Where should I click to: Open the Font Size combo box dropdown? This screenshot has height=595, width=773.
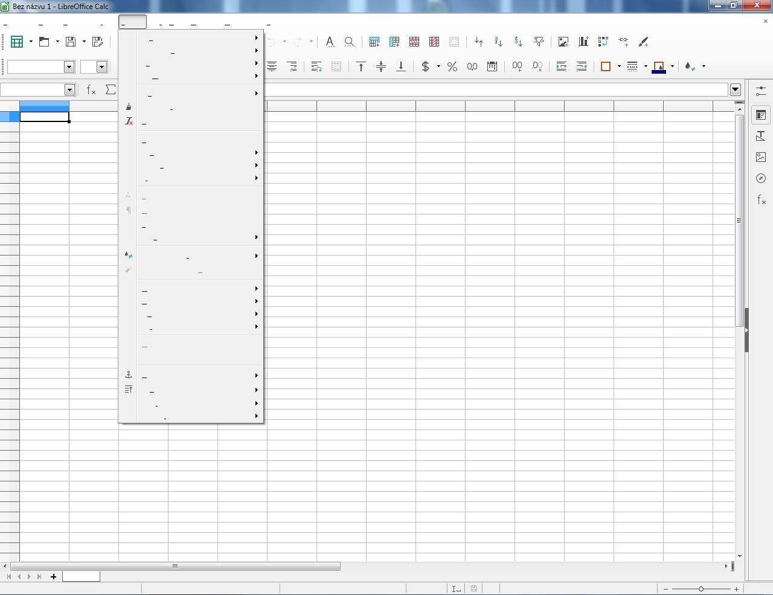point(102,66)
